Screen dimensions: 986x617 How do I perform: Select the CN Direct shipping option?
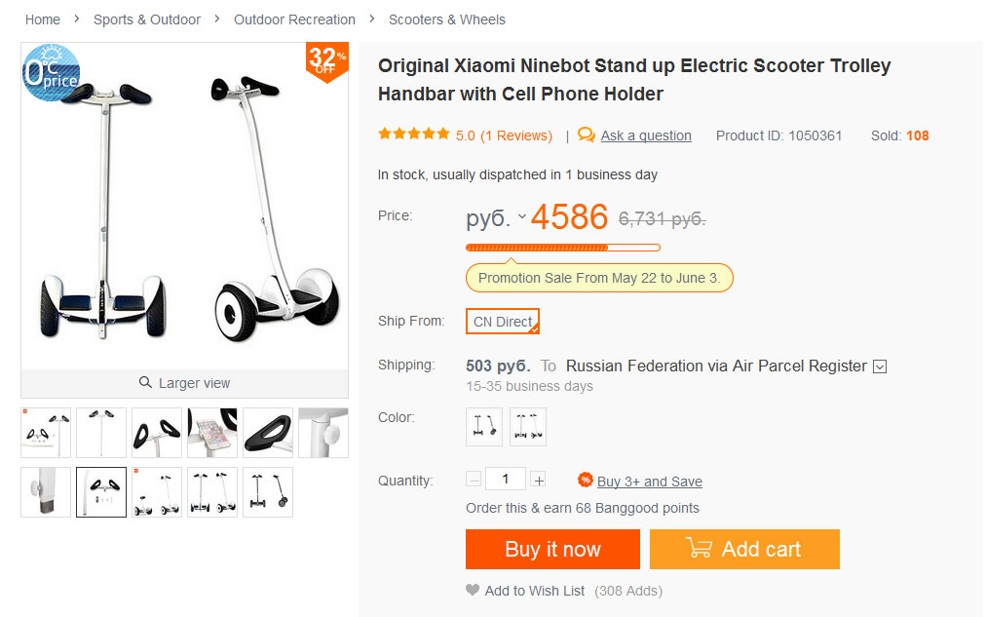(503, 322)
